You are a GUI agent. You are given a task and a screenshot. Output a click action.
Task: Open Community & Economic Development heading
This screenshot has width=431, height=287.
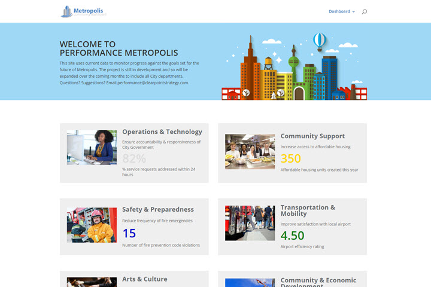point(318,282)
